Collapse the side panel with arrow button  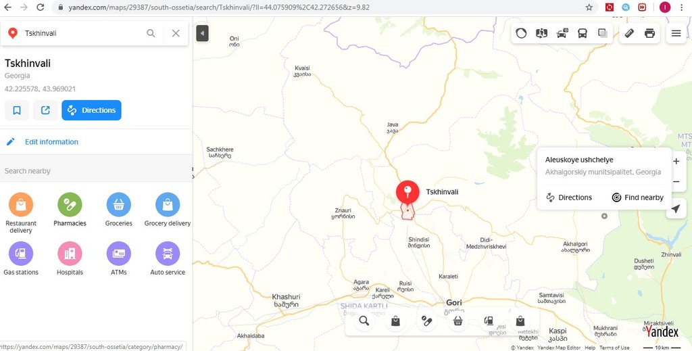coord(202,33)
